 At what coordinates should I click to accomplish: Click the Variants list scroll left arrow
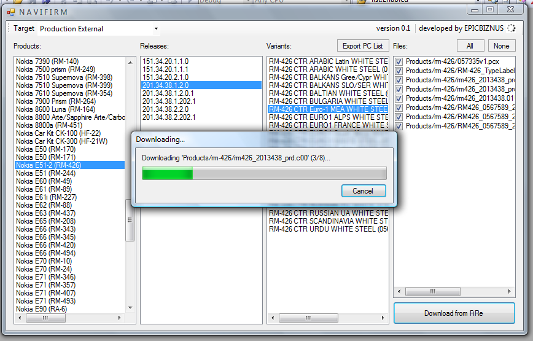[x=273, y=318]
